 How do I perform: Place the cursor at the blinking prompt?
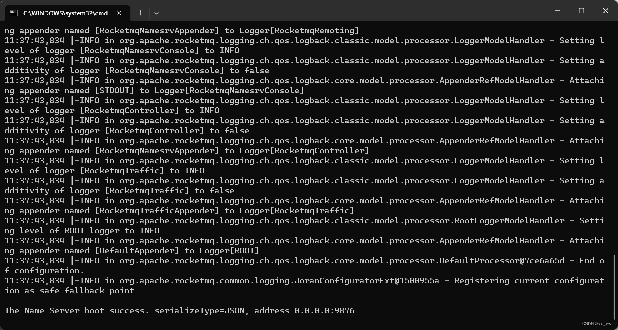[6, 320]
